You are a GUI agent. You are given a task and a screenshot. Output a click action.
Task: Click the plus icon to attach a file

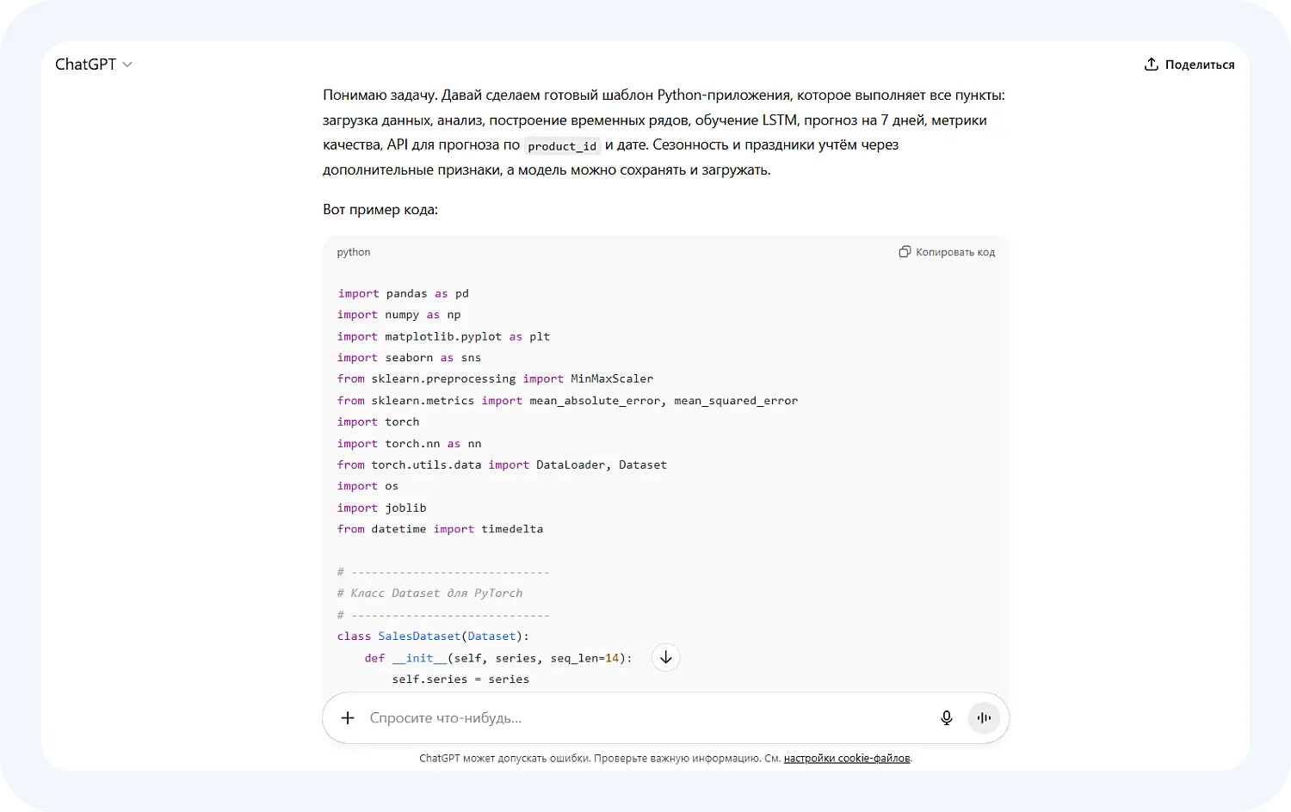point(348,717)
